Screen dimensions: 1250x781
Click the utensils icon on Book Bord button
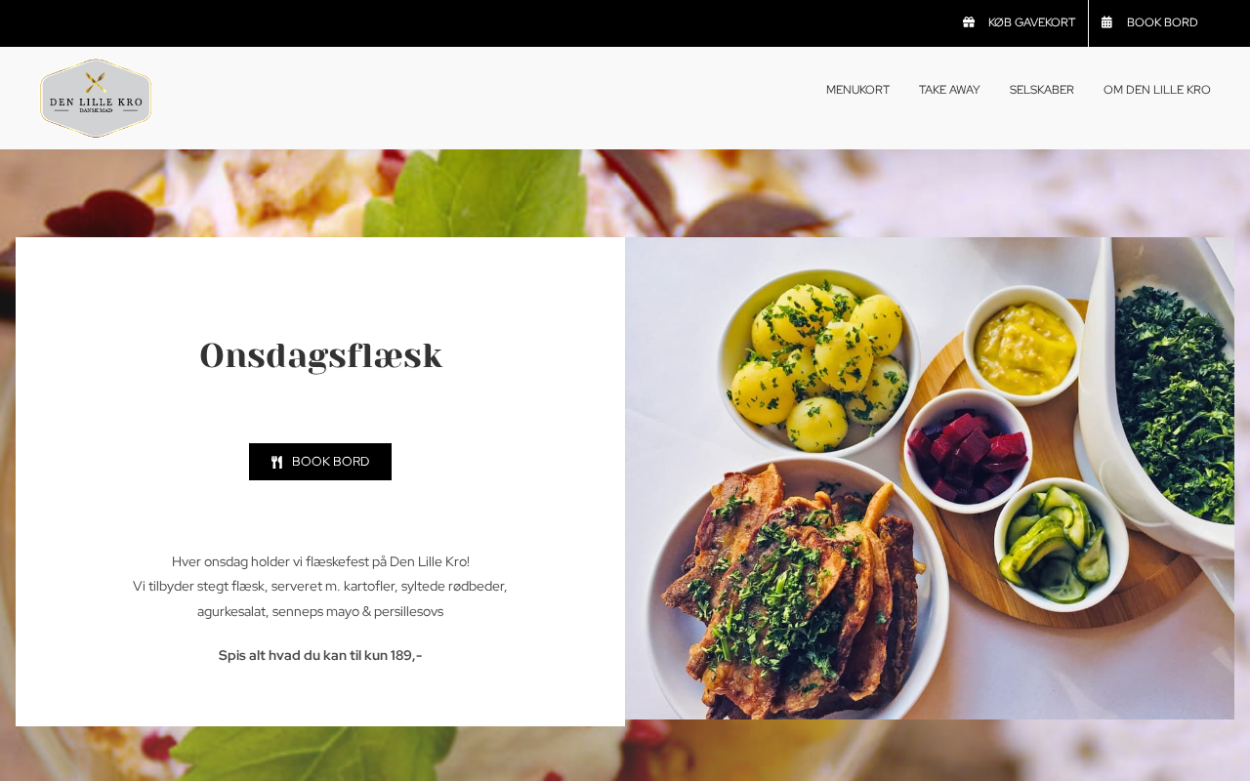(277, 462)
